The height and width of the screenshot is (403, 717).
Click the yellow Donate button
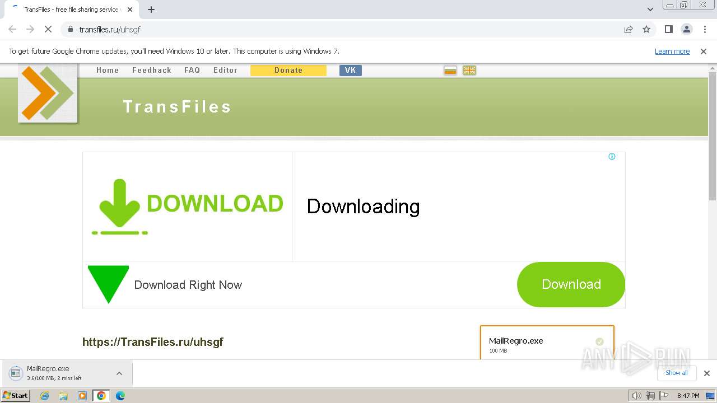pos(288,70)
